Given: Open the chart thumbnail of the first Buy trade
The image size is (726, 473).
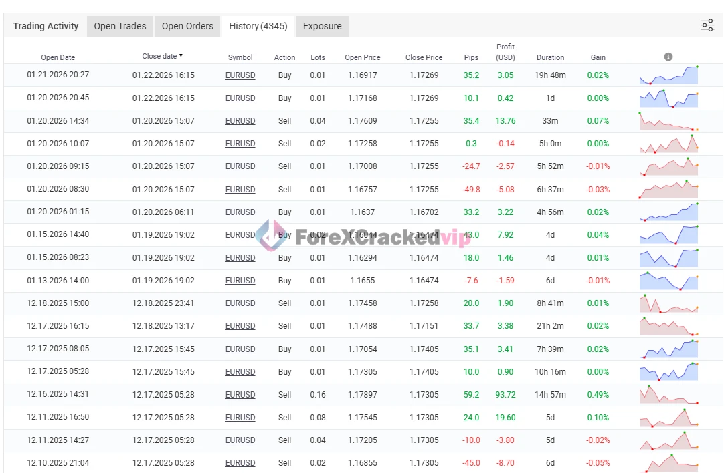Looking at the screenshot, I should (x=668, y=75).
